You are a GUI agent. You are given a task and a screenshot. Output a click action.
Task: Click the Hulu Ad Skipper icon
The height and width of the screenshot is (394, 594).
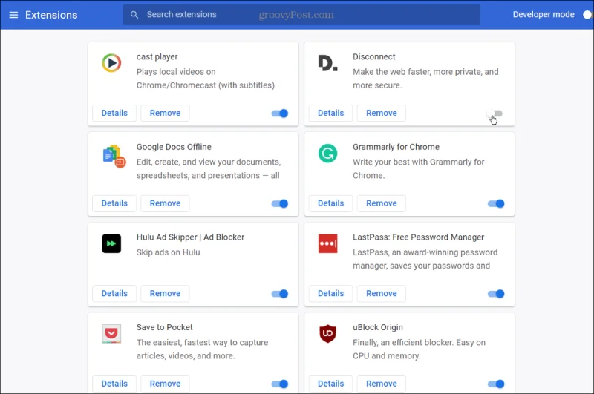pos(111,243)
